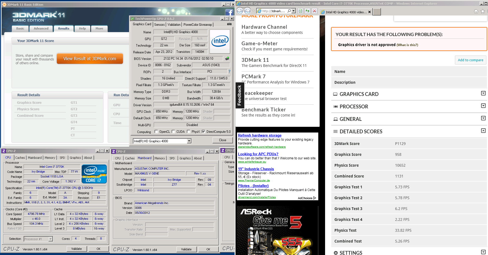This screenshot has height=255, width=488.
Task: Open the Caches tab in left CPU-Z
Action: pos(20,158)
